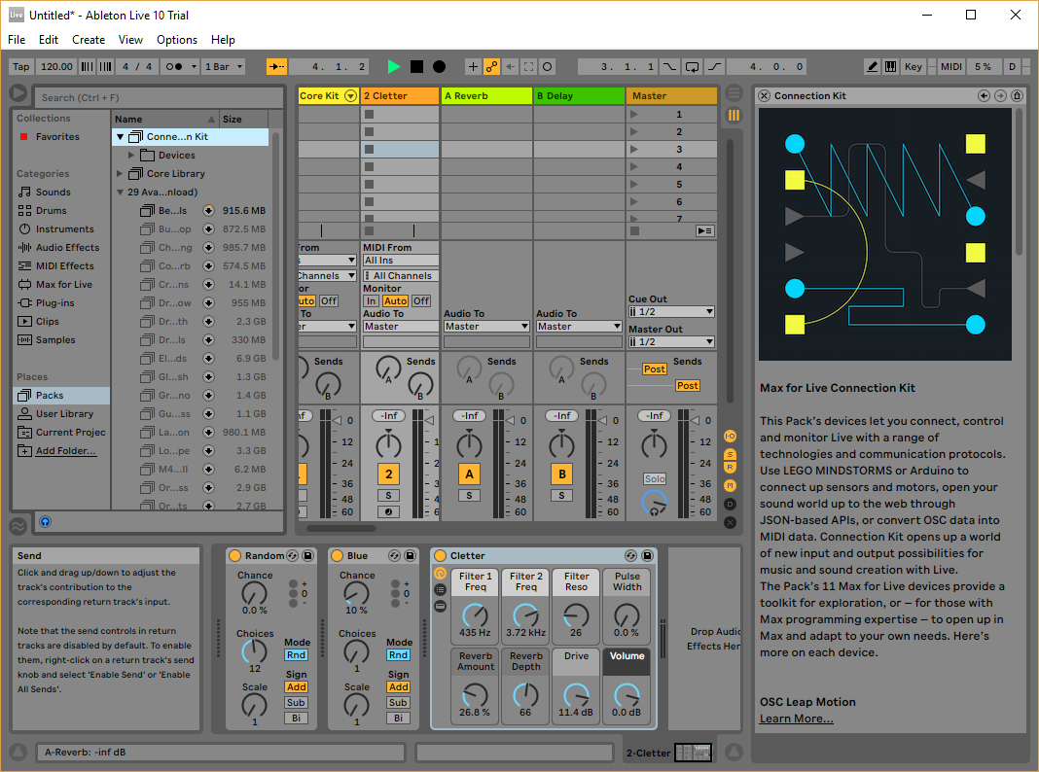This screenshot has width=1039, height=772.
Task: Open A Reverb Audio To Master dropdown
Action: click(x=486, y=327)
